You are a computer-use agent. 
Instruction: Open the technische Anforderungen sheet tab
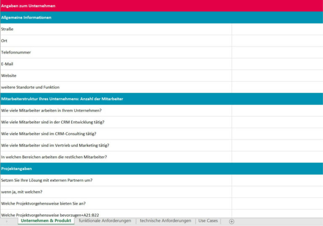[165, 221]
